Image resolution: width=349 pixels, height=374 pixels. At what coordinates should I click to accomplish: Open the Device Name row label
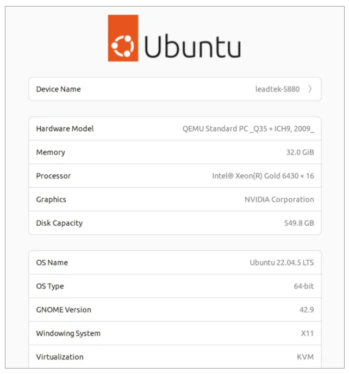pos(58,89)
